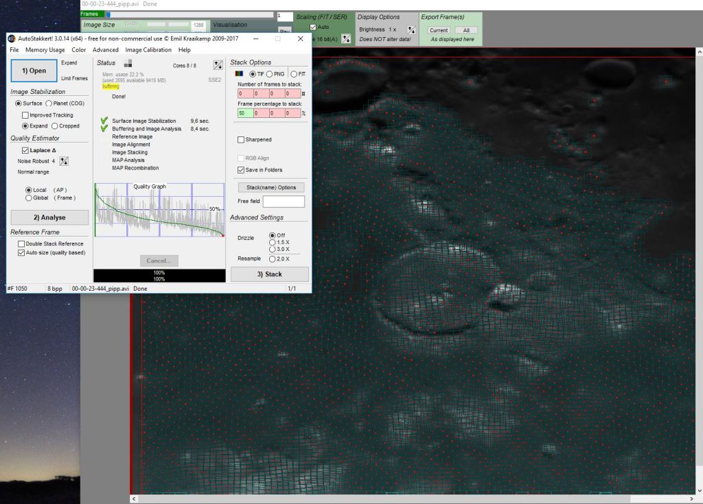The height and width of the screenshot is (504, 703).
Task: Click the cores setting stepper icon
Action: click(218, 65)
